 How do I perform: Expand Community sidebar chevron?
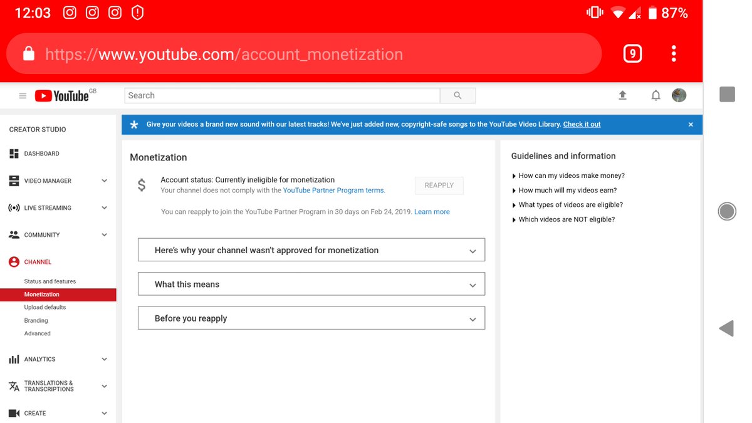(104, 235)
